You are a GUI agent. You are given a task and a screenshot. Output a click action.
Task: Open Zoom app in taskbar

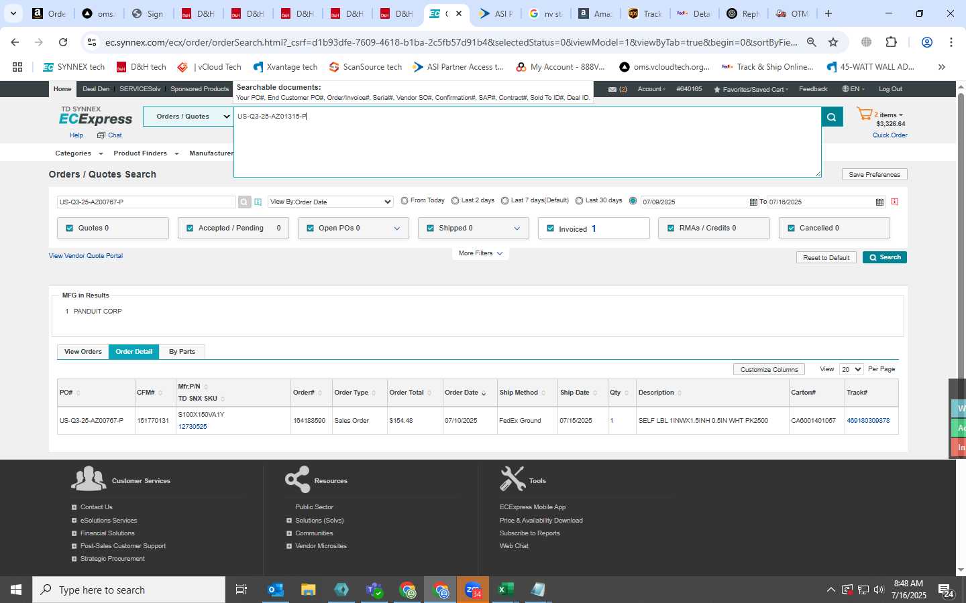coord(473,590)
